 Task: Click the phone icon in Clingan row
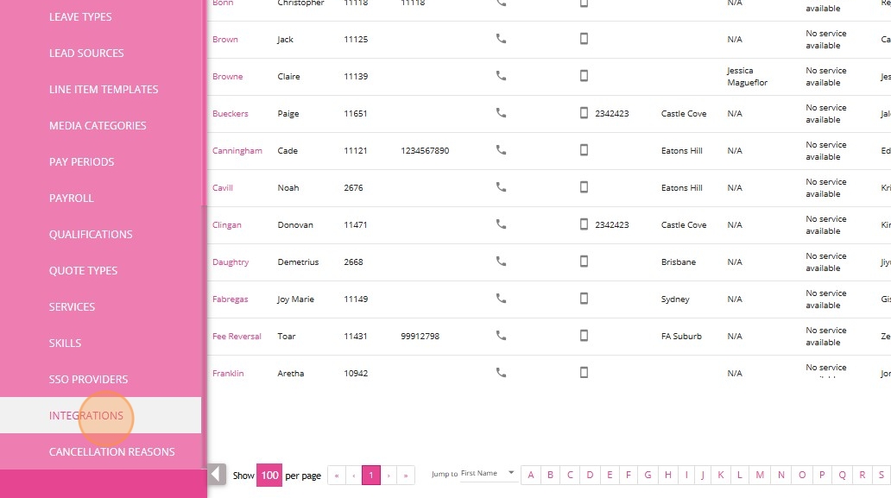(x=501, y=224)
